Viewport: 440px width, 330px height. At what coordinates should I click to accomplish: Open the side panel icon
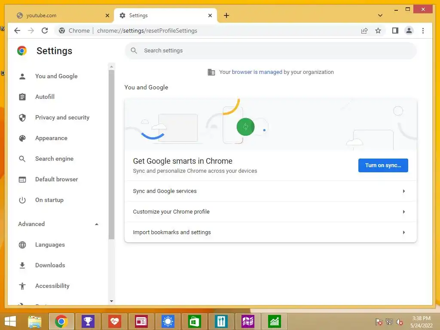coord(395,31)
